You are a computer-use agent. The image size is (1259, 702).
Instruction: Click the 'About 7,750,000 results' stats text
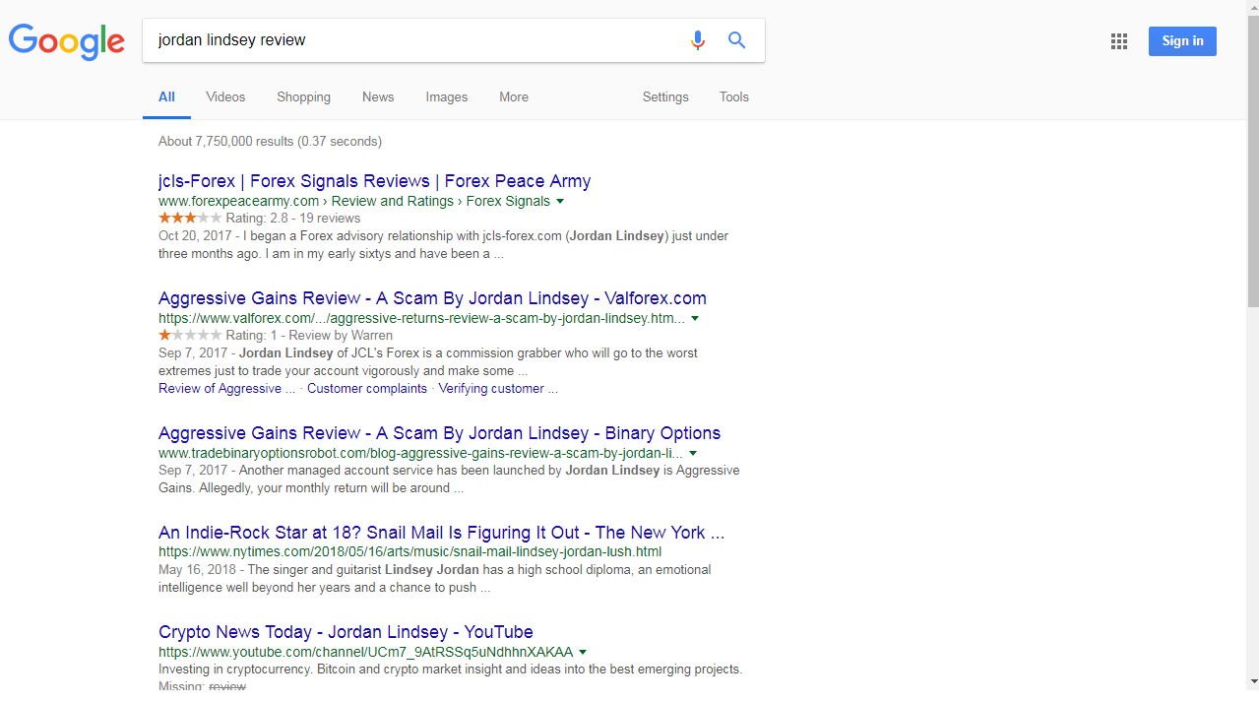pos(270,142)
